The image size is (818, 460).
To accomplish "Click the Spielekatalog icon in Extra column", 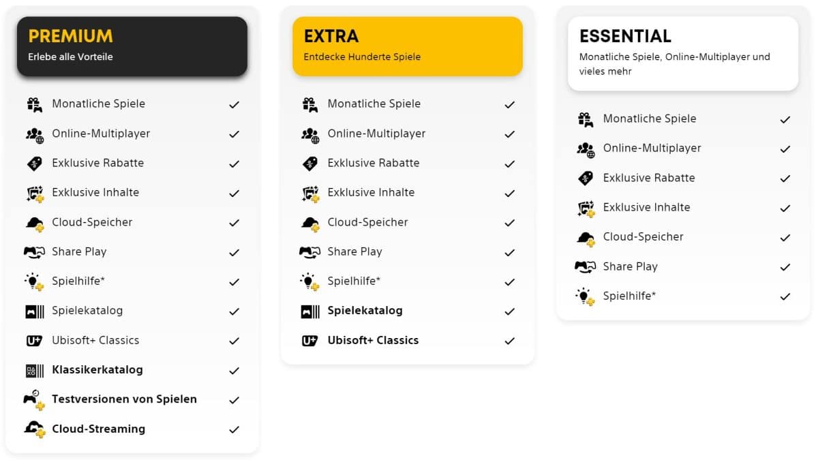I will pyautogui.click(x=310, y=311).
